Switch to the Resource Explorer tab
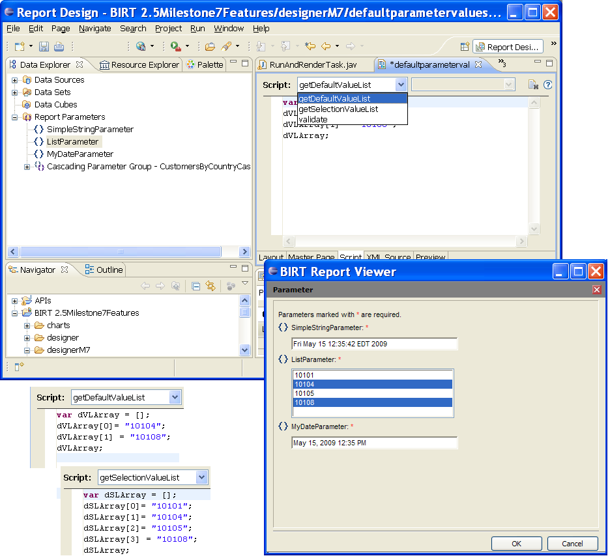Viewport: 610px width, 558px height. (x=139, y=64)
